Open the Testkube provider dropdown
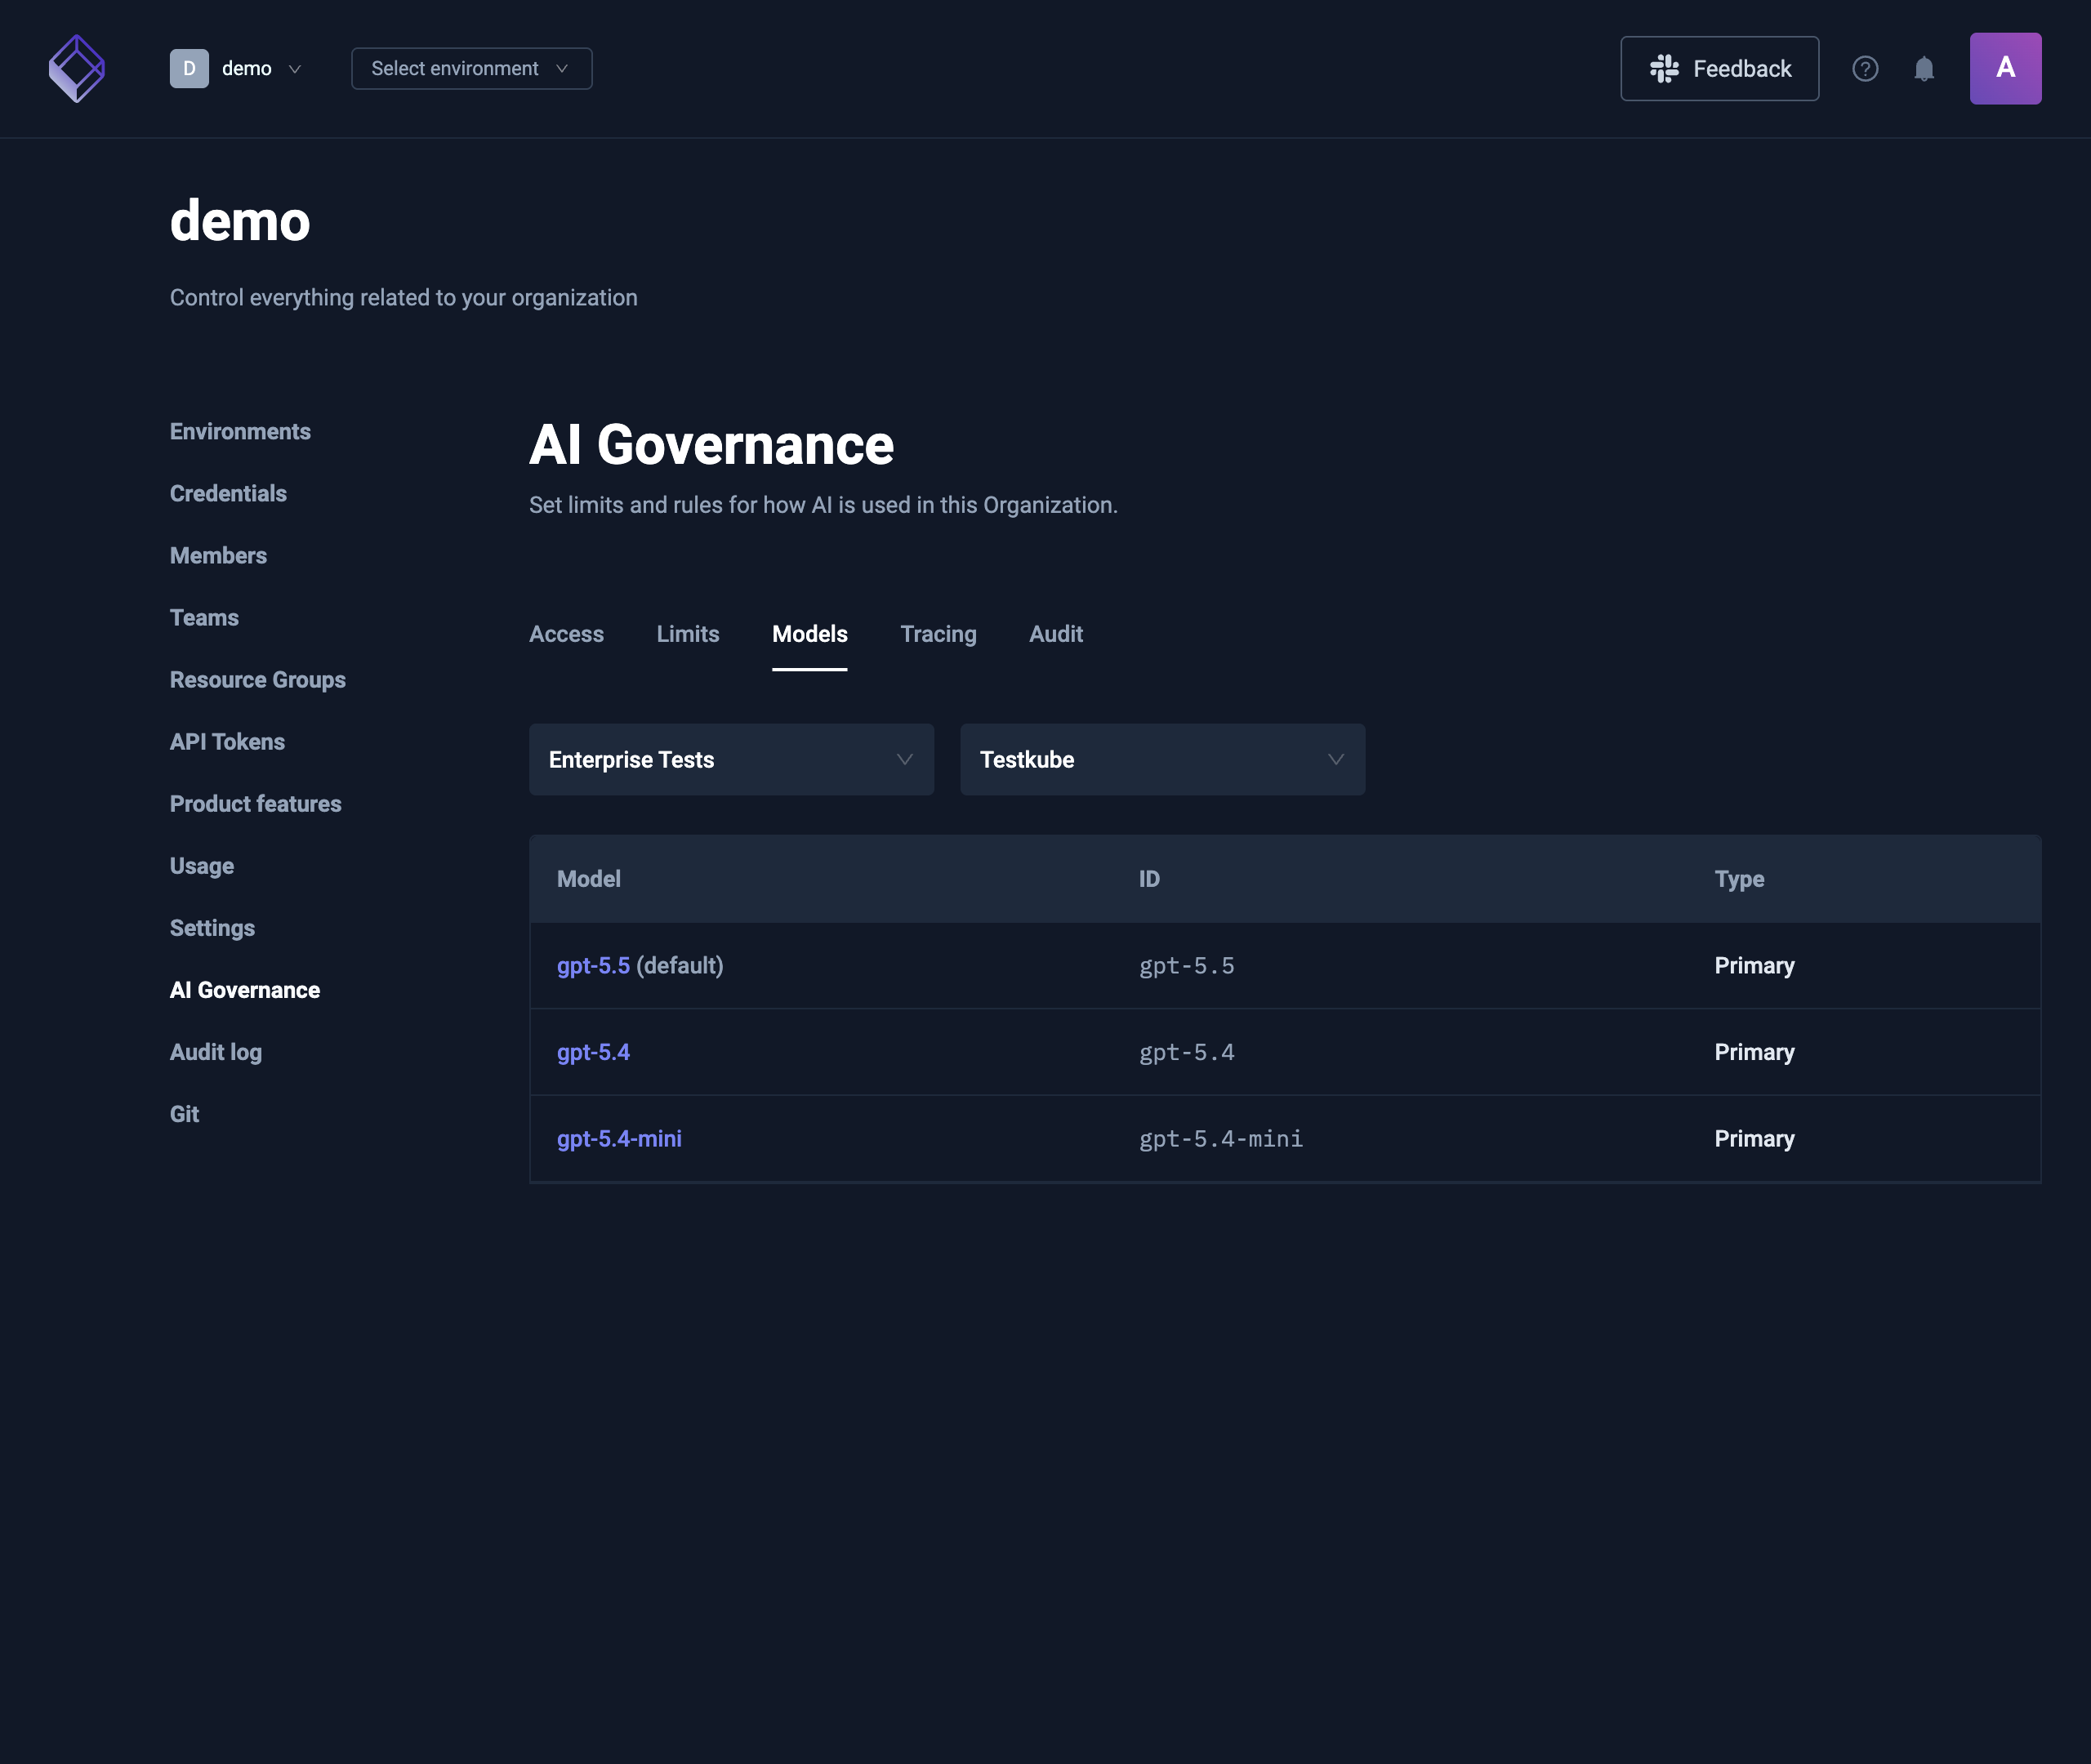The width and height of the screenshot is (2091, 1764). (x=1162, y=760)
